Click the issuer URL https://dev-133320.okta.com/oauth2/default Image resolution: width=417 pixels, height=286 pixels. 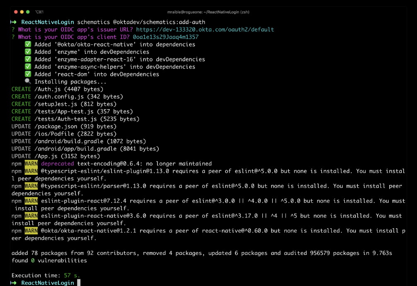point(205,29)
